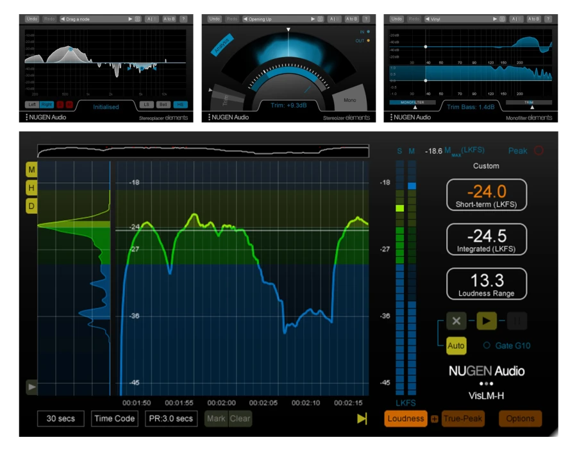Jump to end of loudness history
The image size is (577, 451).
[x=362, y=418]
